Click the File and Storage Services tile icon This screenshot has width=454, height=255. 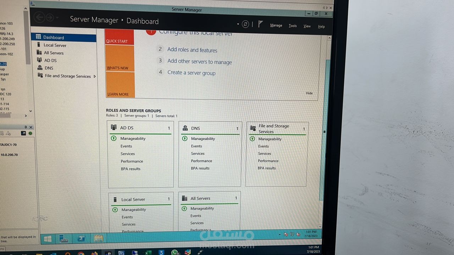click(x=253, y=128)
